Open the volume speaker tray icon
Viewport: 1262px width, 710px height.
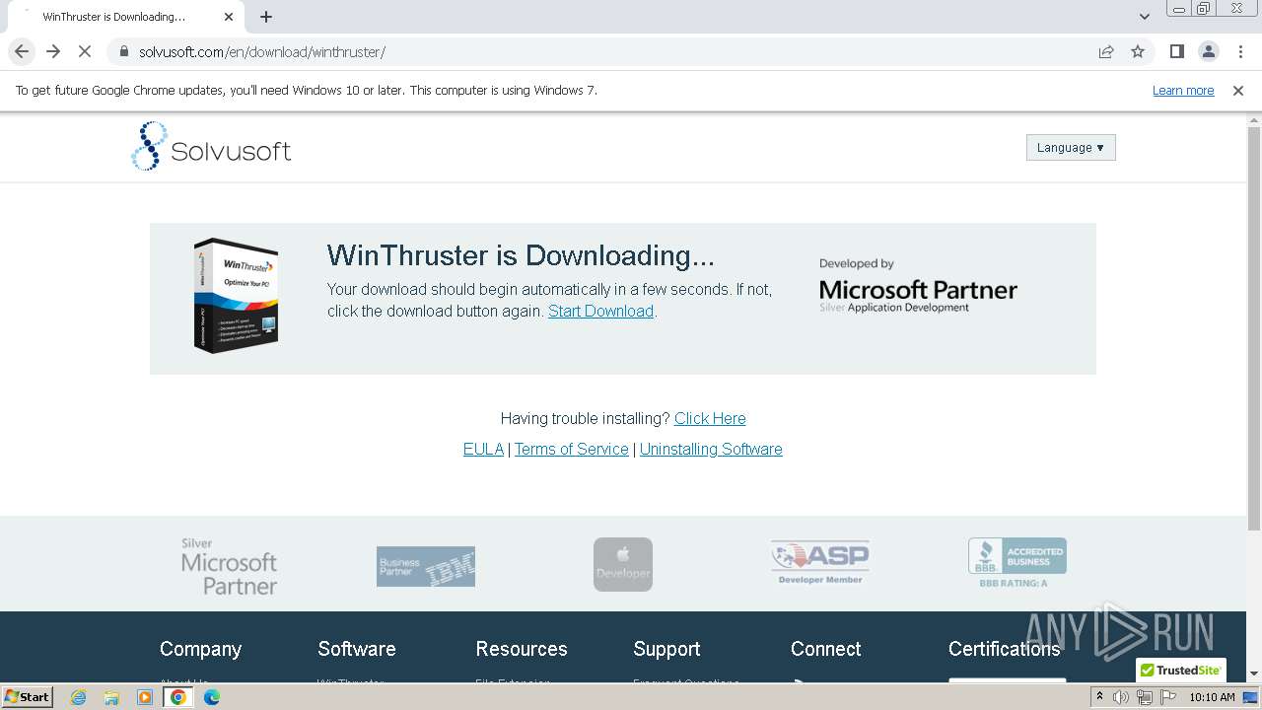pyautogui.click(x=1121, y=697)
